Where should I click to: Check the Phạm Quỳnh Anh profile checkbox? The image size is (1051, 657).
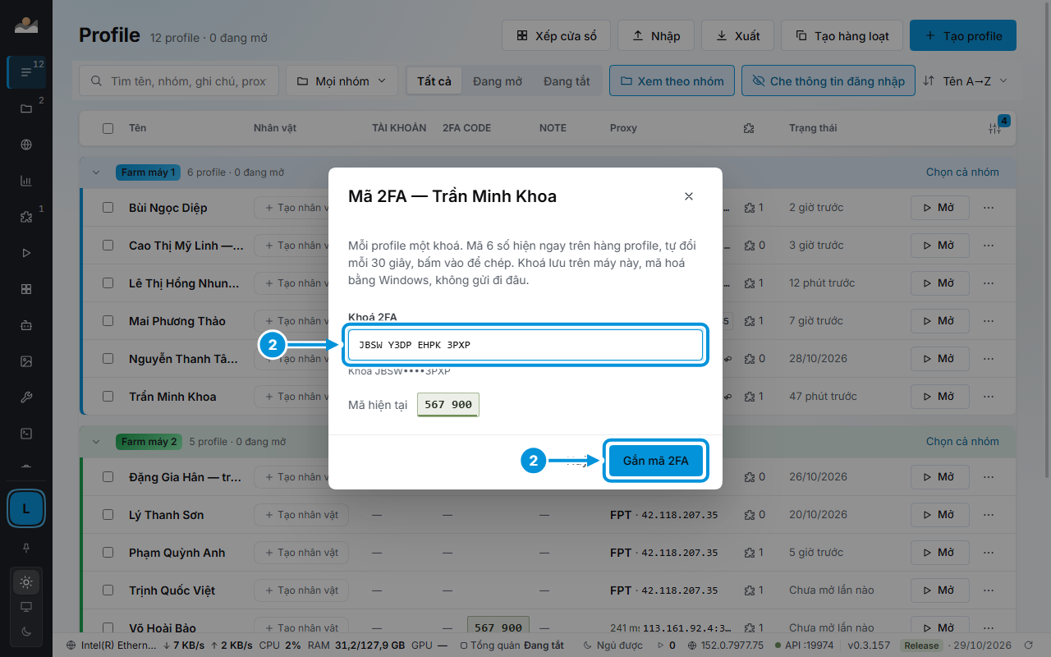(x=108, y=553)
